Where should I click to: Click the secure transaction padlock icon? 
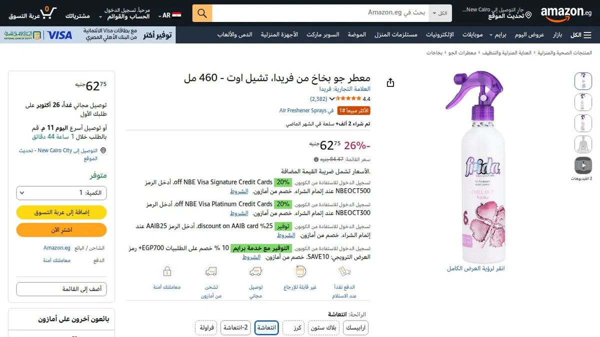tap(167, 272)
